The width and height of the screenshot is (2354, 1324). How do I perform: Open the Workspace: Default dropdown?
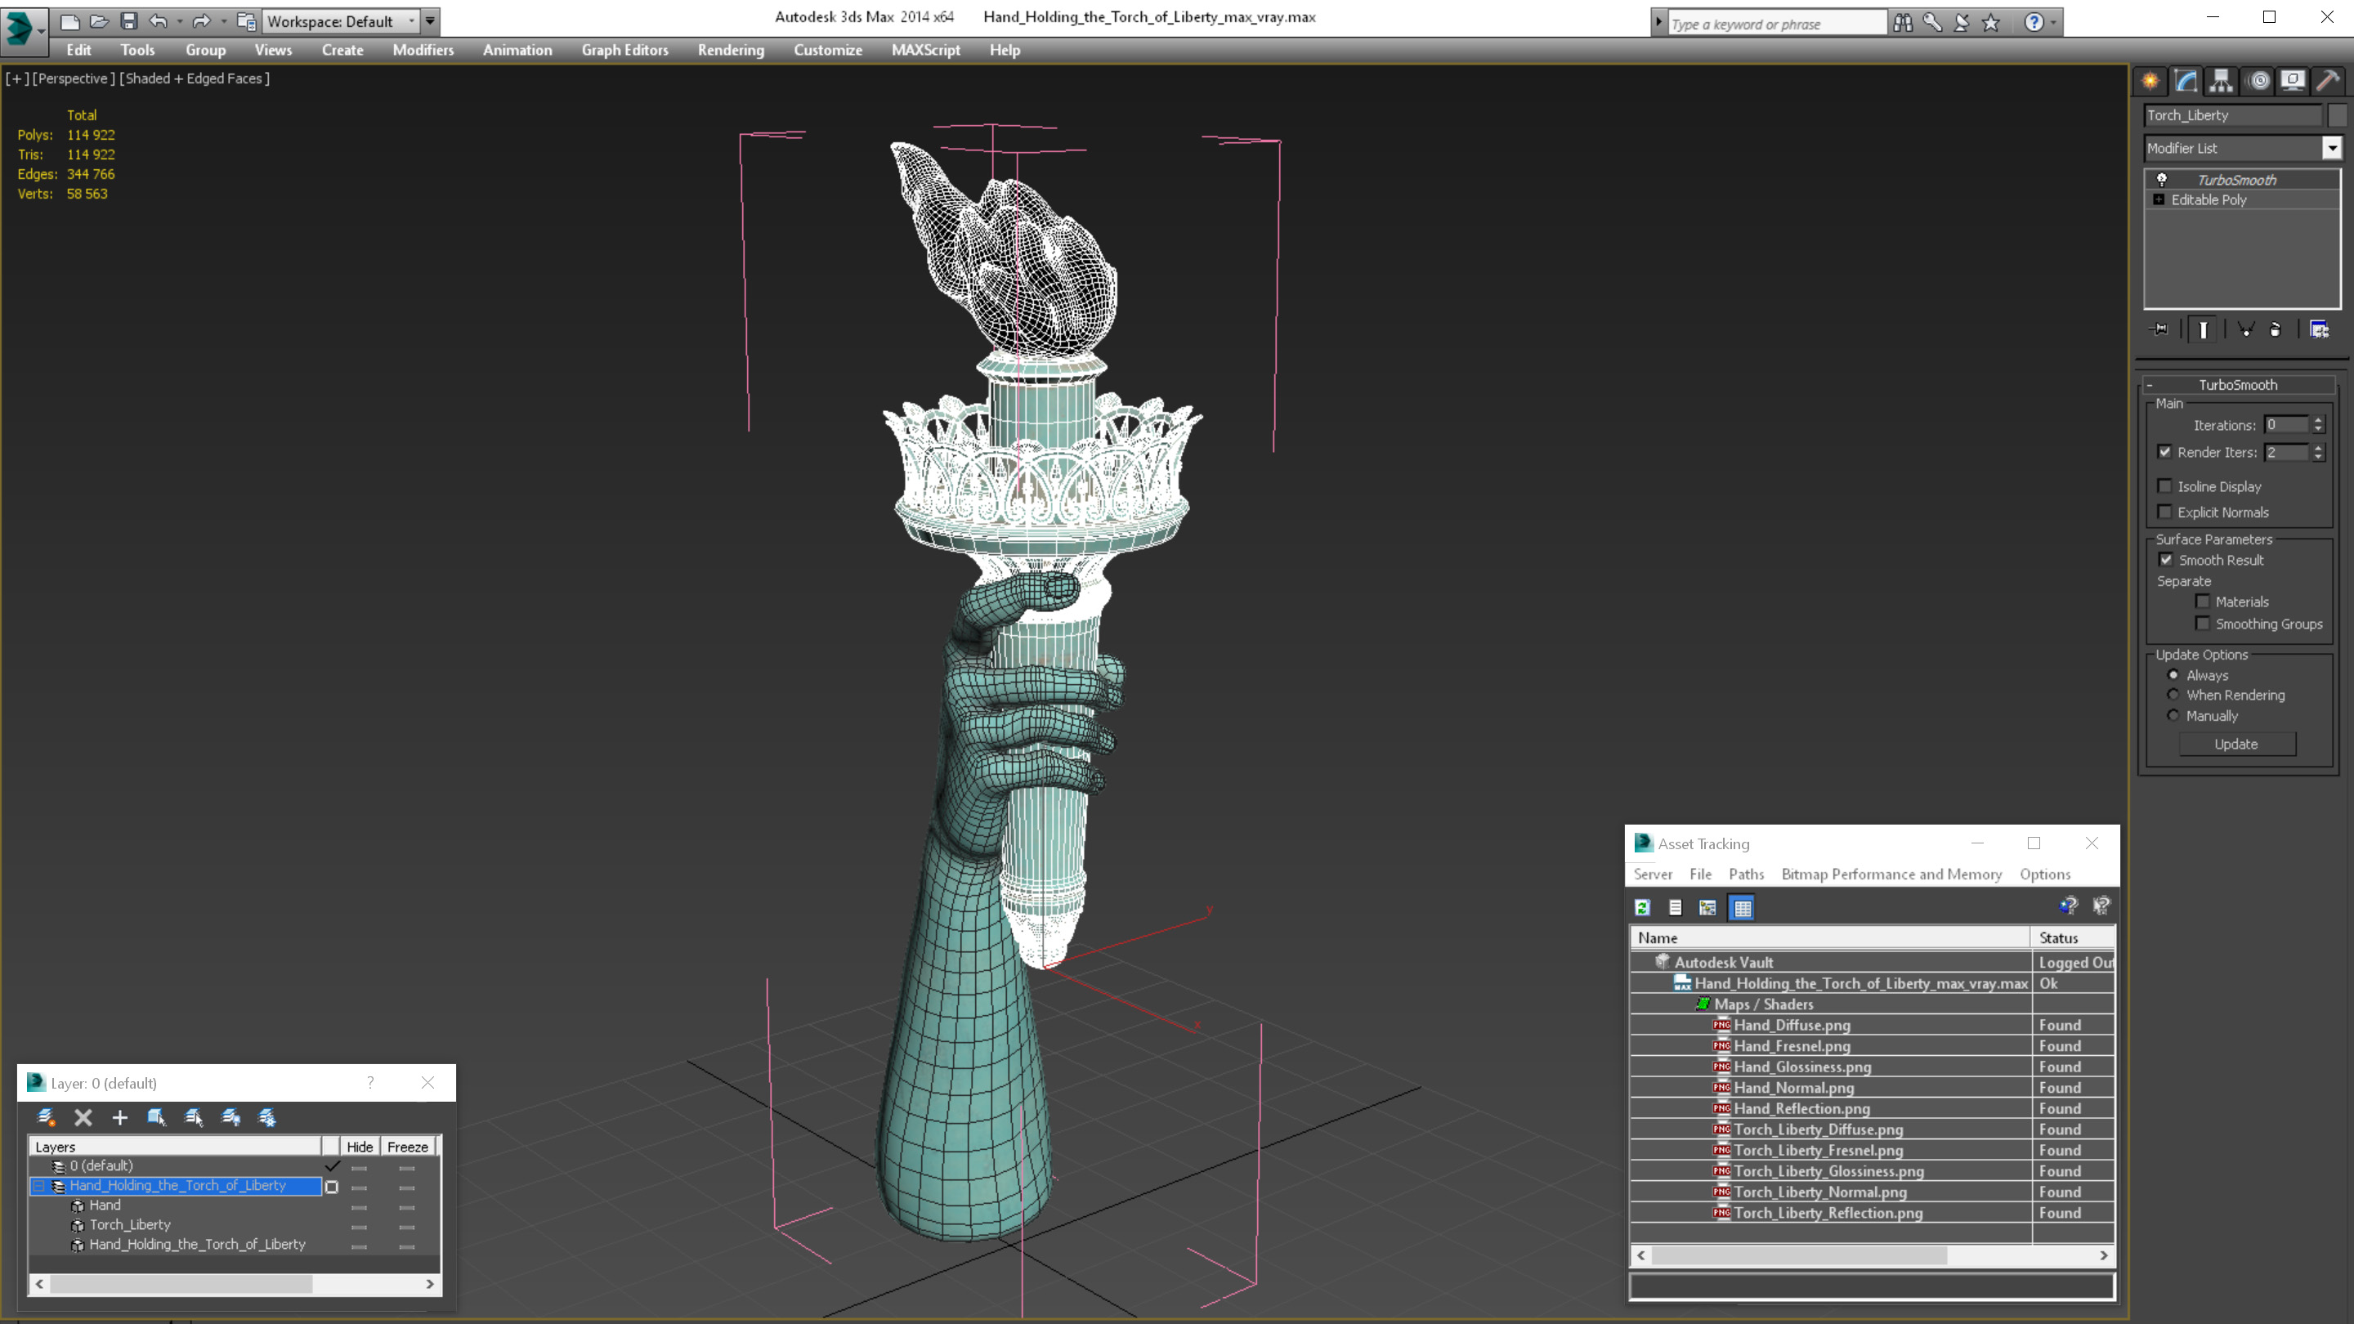point(411,21)
